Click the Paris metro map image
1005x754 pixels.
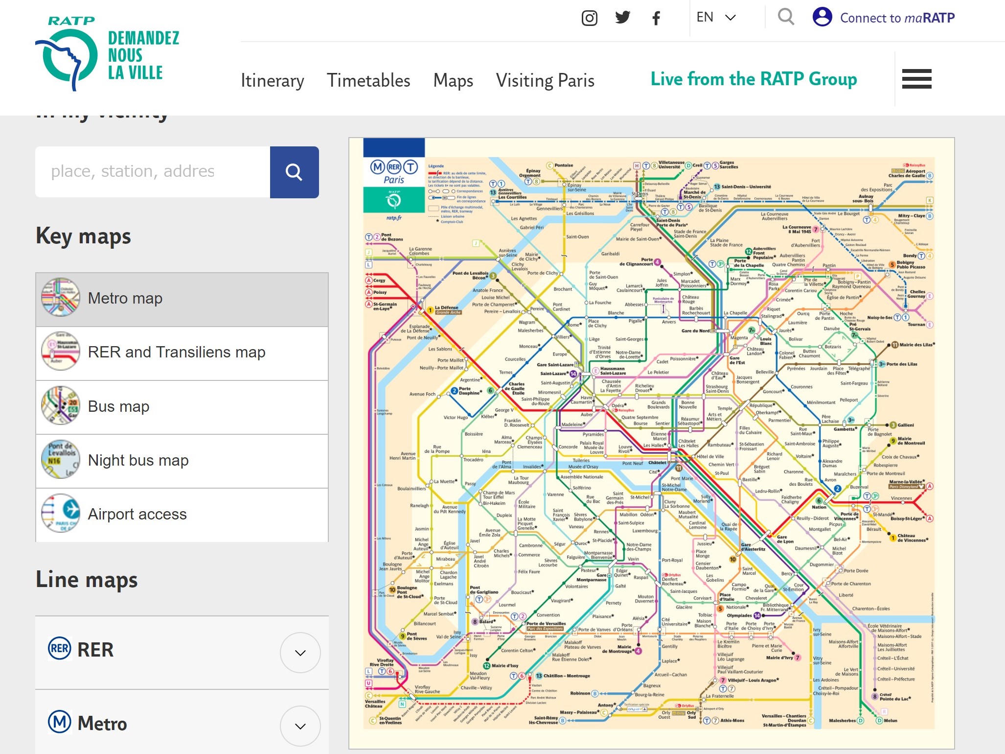tap(651, 443)
